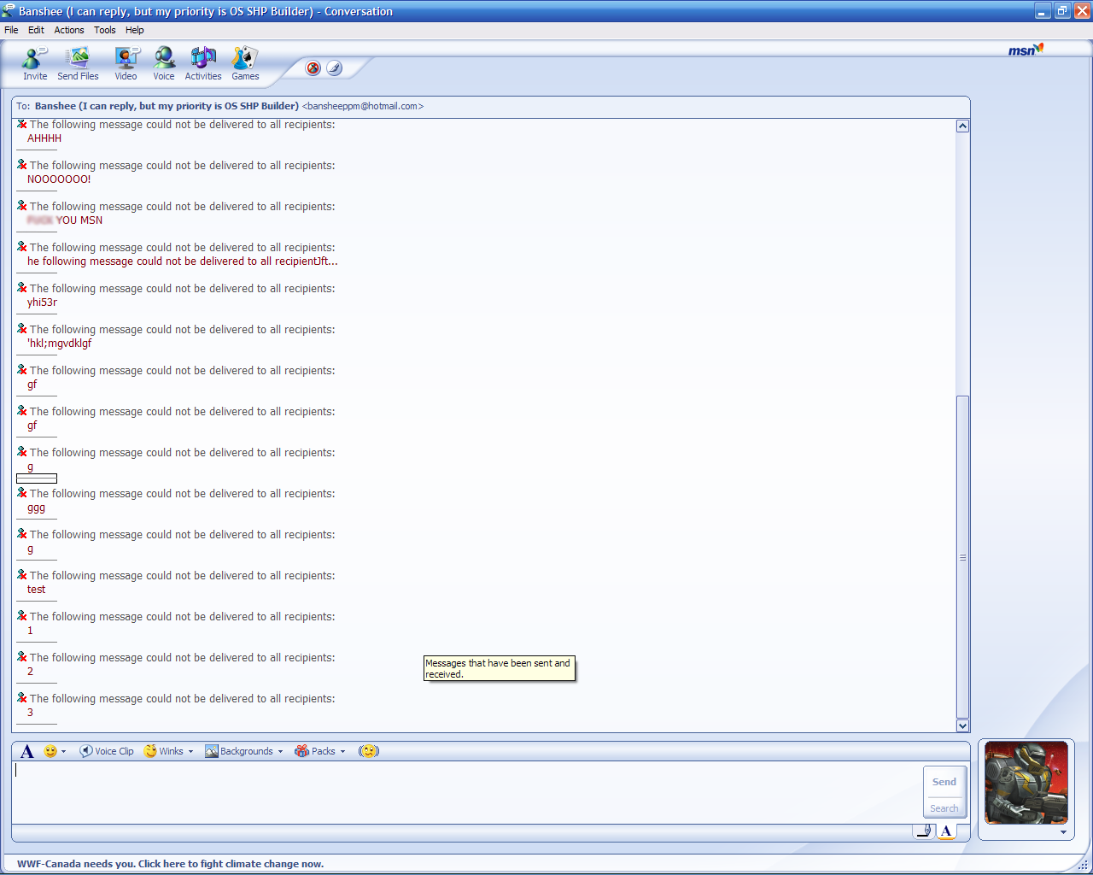
Task: Click the window resize grip in corner
Action: coord(1083,865)
